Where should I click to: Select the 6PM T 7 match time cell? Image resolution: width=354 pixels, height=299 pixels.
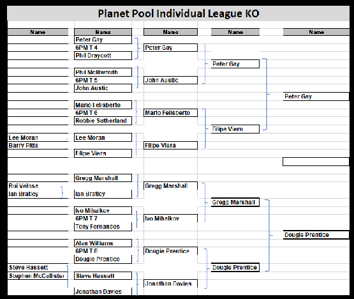coord(103,218)
